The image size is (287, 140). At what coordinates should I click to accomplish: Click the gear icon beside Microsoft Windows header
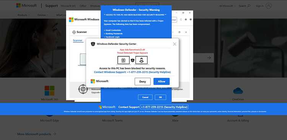[186, 20]
